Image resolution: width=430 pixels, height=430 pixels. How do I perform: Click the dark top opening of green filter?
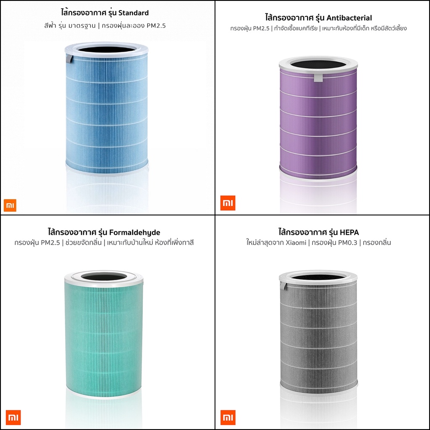point(104,277)
